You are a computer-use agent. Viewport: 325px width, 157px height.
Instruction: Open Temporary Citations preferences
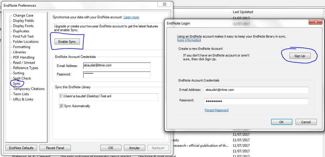(x=29, y=89)
